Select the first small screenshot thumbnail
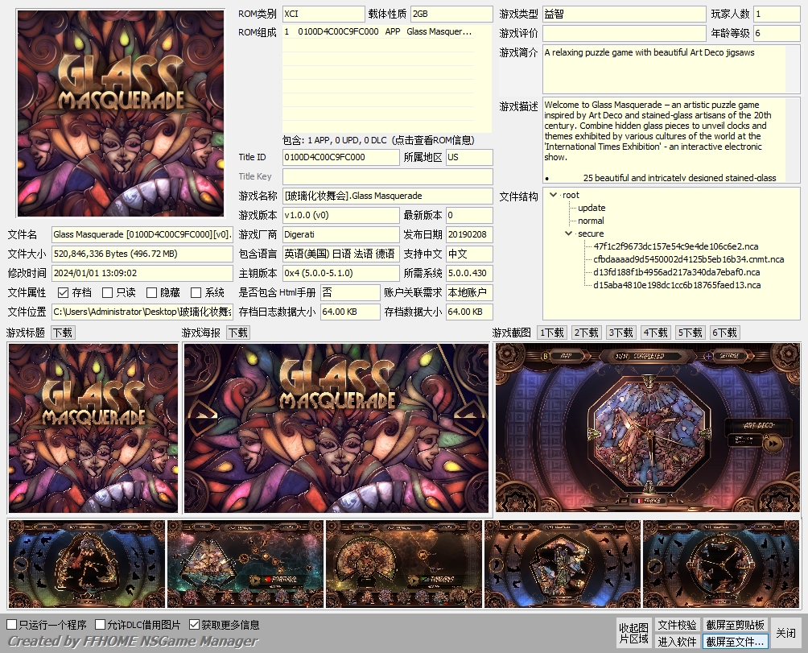Screen dimensions: 808x653 point(86,564)
